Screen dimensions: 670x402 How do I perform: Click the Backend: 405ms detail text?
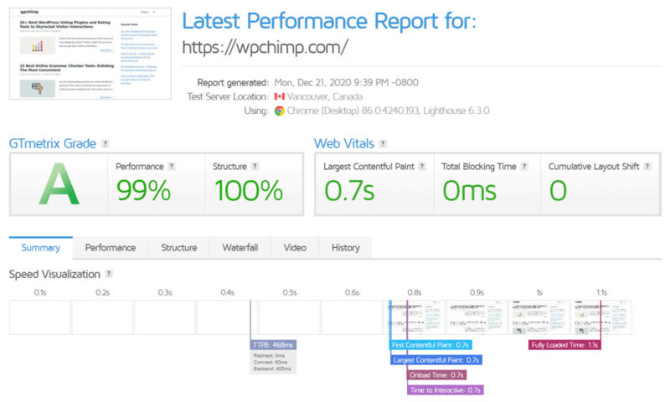pyautogui.click(x=272, y=368)
